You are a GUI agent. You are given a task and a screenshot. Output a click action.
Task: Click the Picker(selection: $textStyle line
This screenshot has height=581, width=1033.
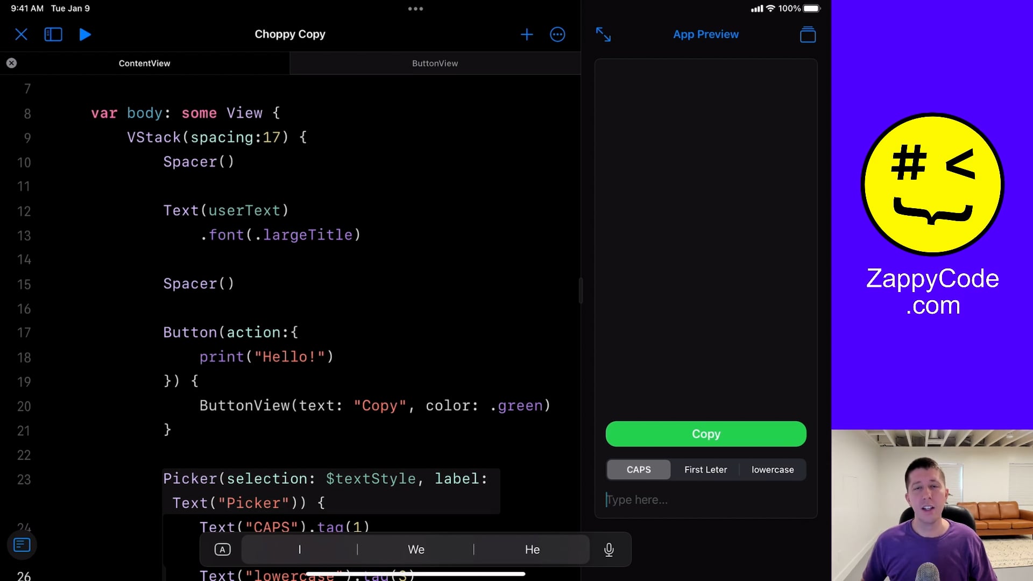(325, 479)
